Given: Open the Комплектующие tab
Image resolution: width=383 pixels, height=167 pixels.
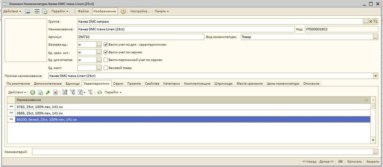Looking at the screenshot, I should 197,83.
